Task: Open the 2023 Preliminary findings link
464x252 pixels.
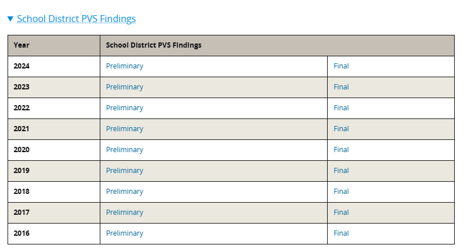Action: [x=125, y=87]
